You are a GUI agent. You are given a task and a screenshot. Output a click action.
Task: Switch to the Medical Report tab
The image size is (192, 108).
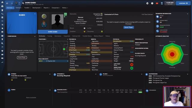pos(98,36)
